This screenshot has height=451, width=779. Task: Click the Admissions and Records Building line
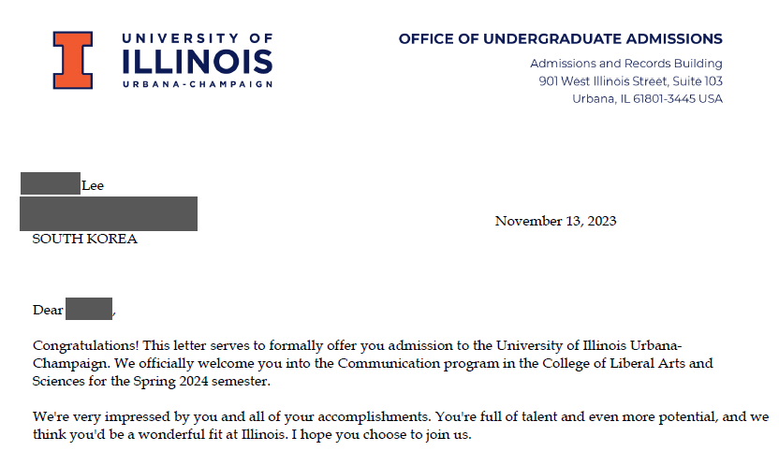[x=626, y=64]
